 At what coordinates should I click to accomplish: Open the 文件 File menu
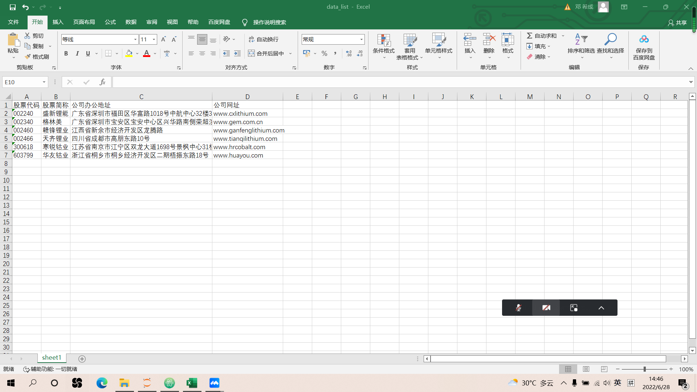(x=13, y=22)
